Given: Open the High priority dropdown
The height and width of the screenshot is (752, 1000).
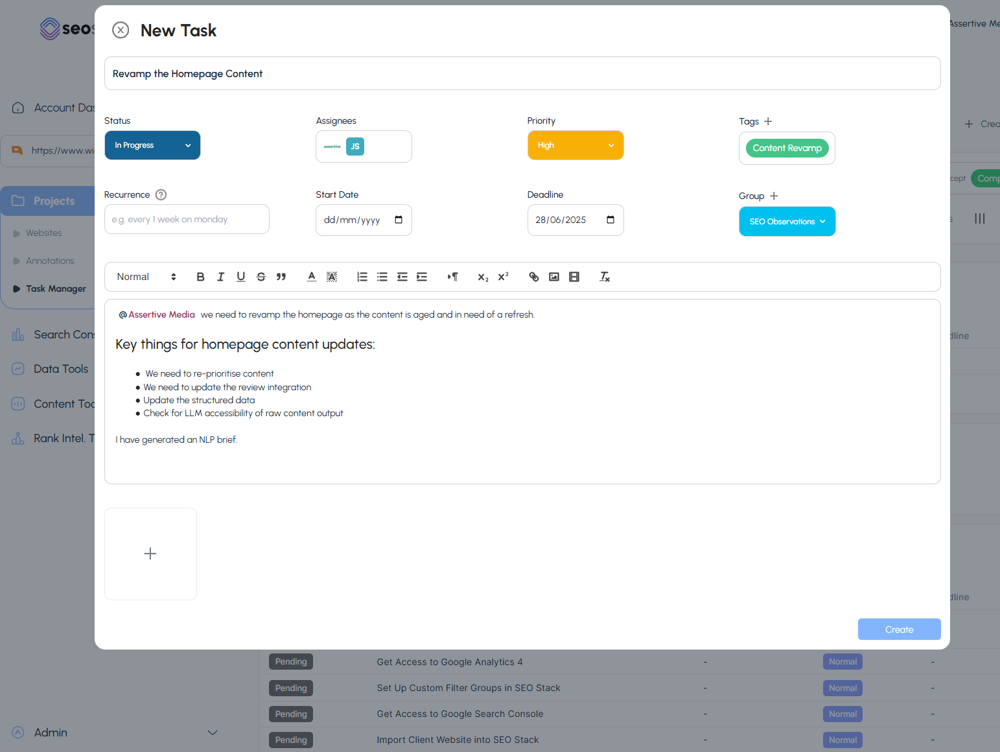Looking at the screenshot, I should point(575,145).
